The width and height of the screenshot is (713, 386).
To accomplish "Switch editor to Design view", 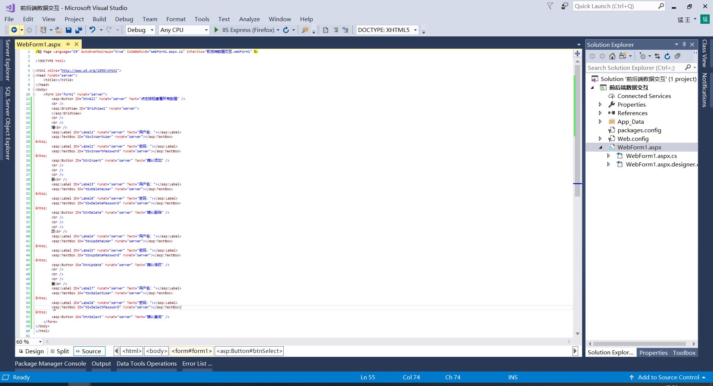I will pyautogui.click(x=31, y=351).
